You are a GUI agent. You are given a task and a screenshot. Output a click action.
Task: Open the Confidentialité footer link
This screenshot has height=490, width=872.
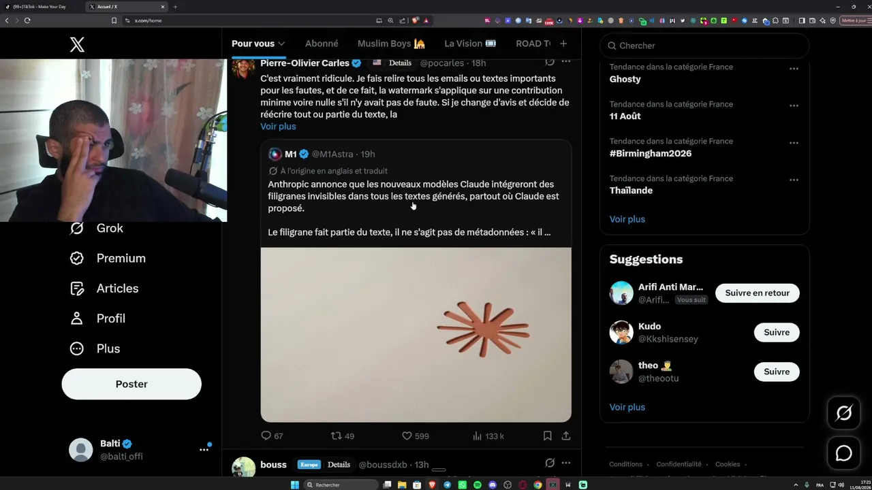679,464
